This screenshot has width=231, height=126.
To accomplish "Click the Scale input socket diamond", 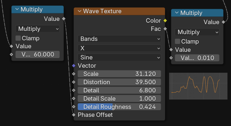I will (x=74, y=74).
